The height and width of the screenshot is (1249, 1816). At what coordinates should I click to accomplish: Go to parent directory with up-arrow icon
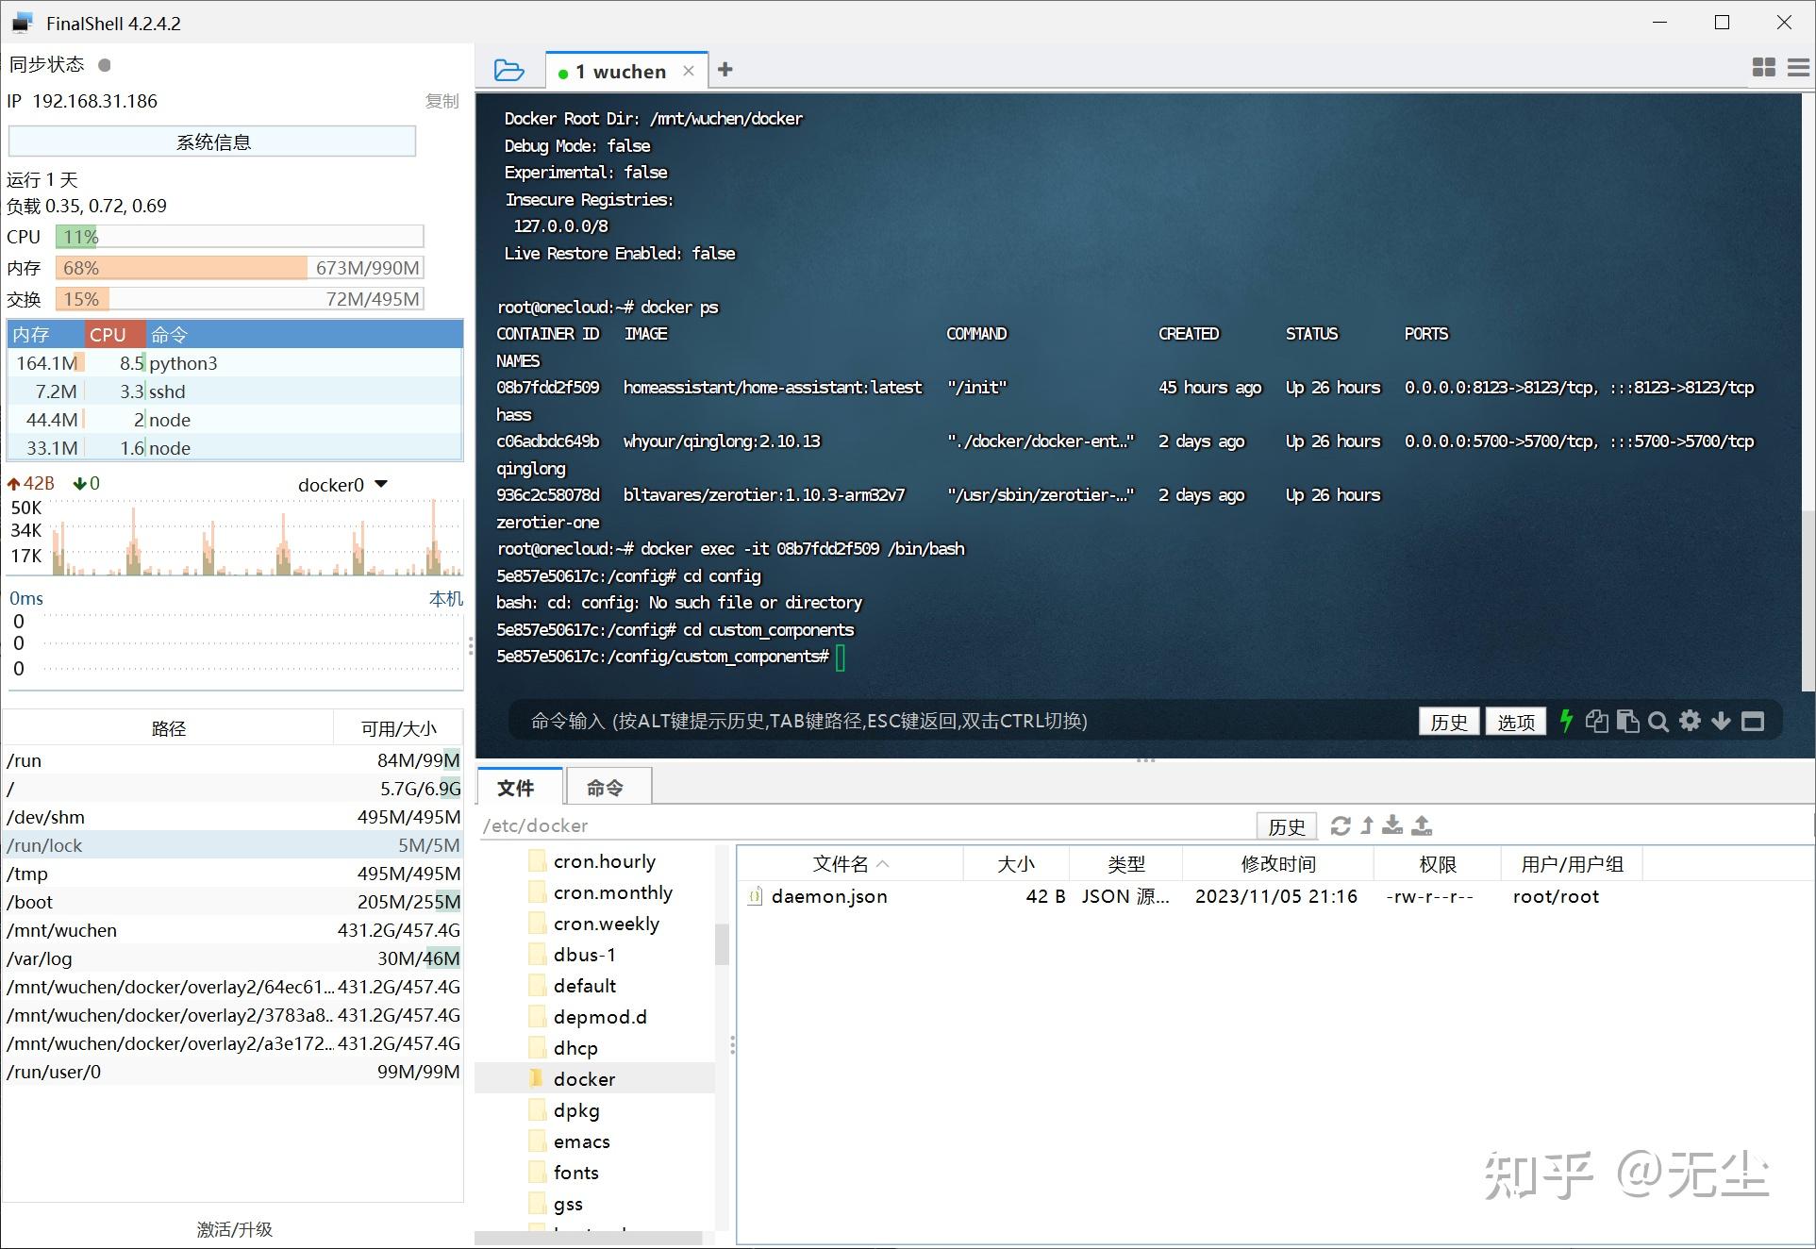1365,825
